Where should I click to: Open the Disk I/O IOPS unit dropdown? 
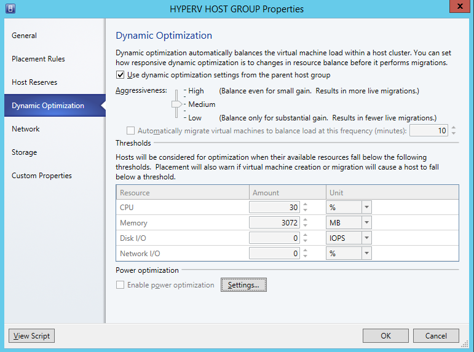click(366, 238)
